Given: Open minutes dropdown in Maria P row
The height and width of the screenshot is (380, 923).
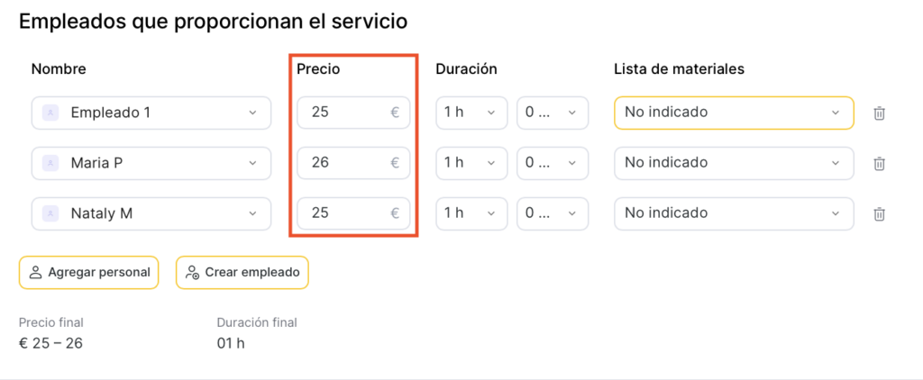Looking at the screenshot, I should point(552,163).
